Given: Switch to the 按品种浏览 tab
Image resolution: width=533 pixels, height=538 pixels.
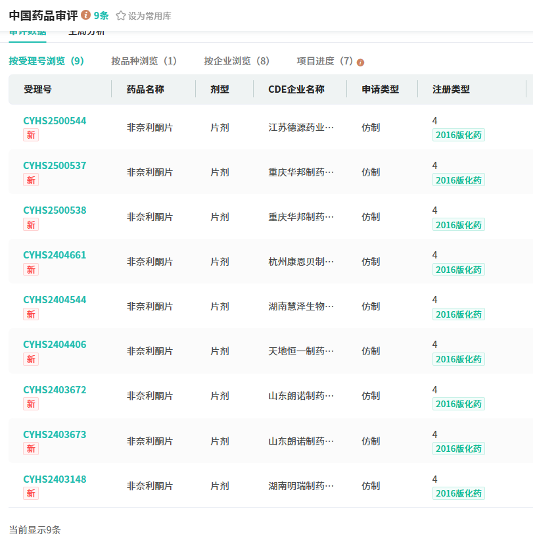Looking at the screenshot, I should [x=144, y=61].
